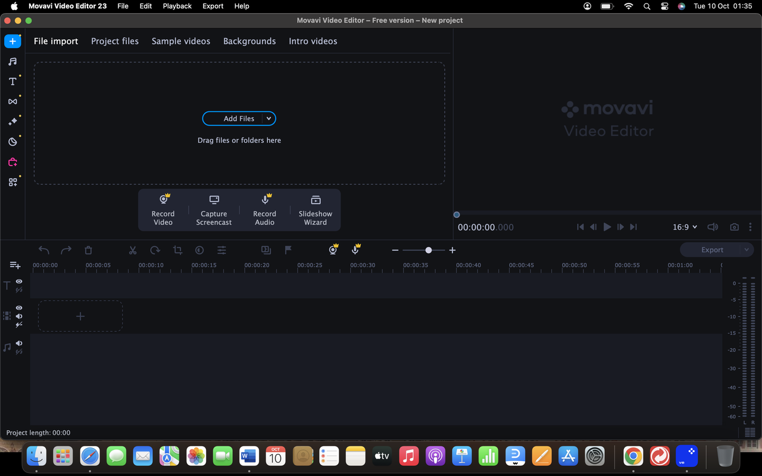Click the Undo arrow in timeline toolbar
The width and height of the screenshot is (762, 476).
point(43,250)
